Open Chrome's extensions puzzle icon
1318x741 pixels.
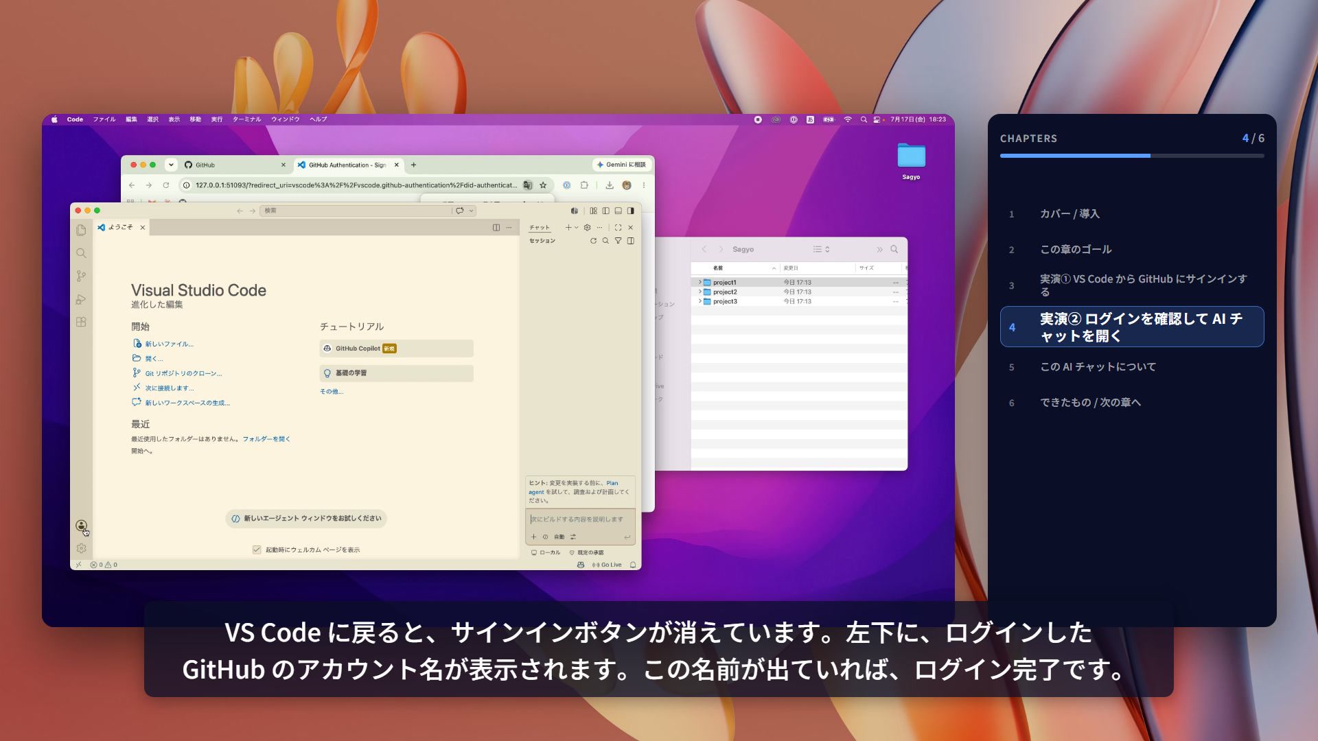pos(584,185)
